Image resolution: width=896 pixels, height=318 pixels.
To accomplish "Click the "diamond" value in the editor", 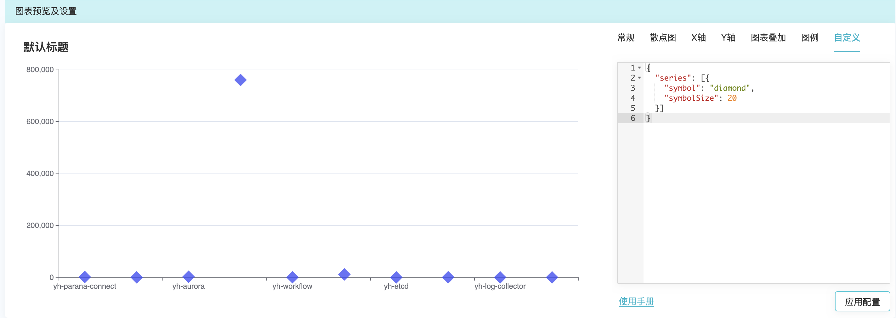I will click(x=729, y=88).
